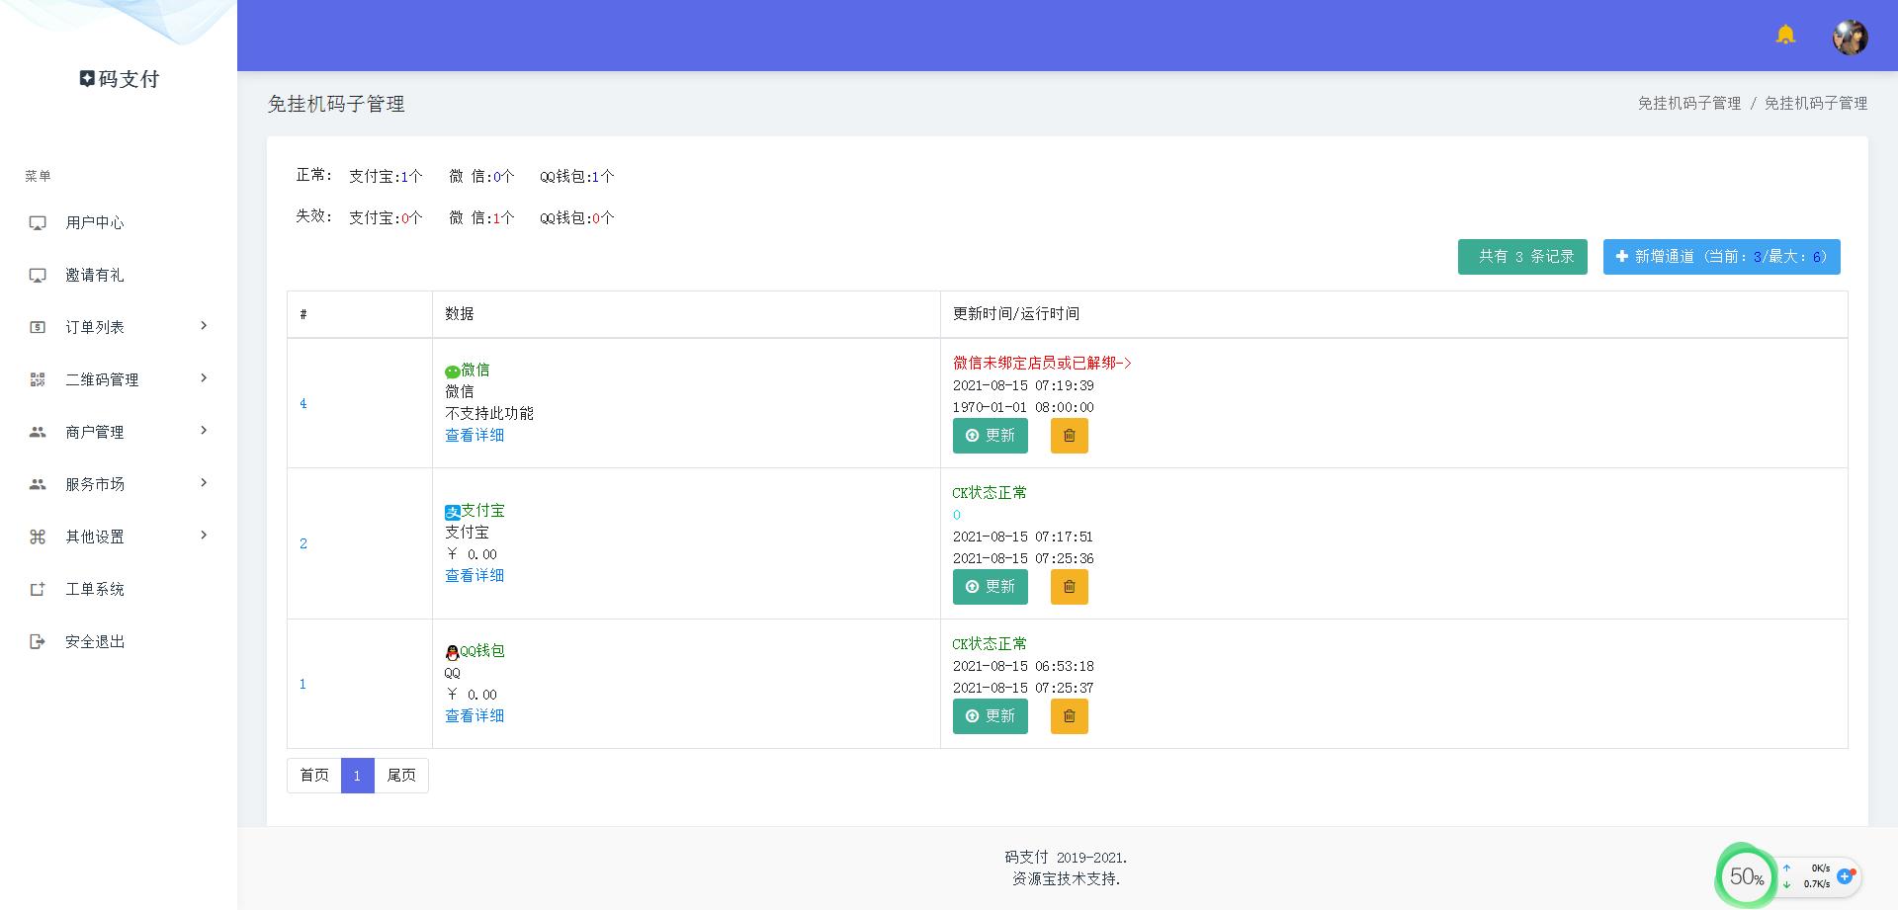The image size is (1898, 910).
Task: Expand the 其他设置 submenu arrow
Action: click(x=204, y=536)
